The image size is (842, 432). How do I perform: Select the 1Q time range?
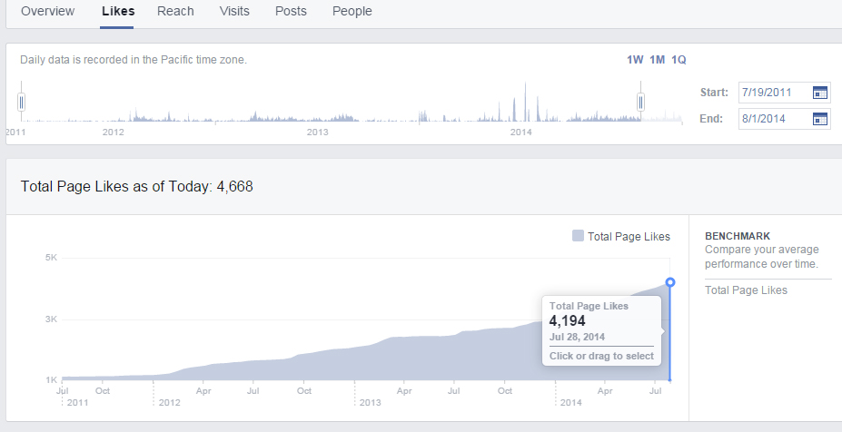coord(679,60)
